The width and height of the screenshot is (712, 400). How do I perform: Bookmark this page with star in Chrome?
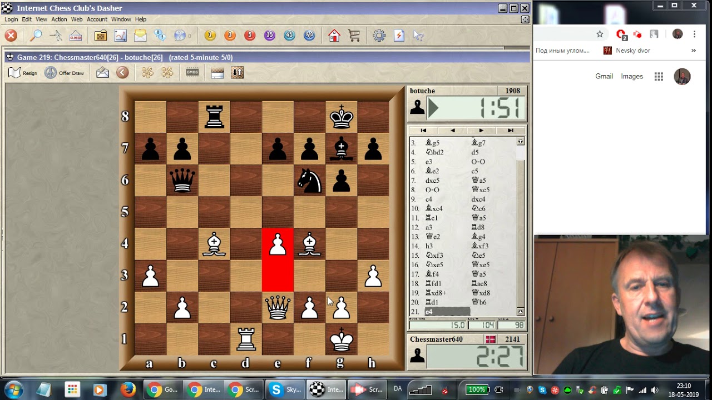tap(600, 34)
